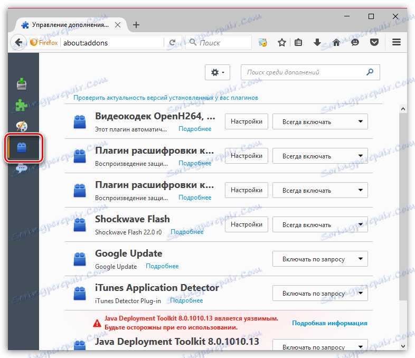Open the activation dropdown for Shockwave Flash
This screenshot has width=415, height=358.
click(x=320, y=224)
